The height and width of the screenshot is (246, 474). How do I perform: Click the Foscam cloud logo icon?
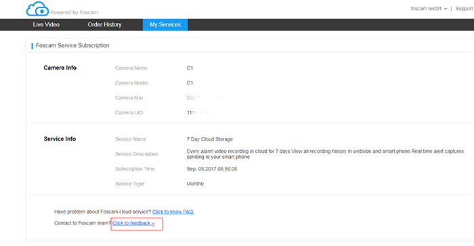pos(37,9)
